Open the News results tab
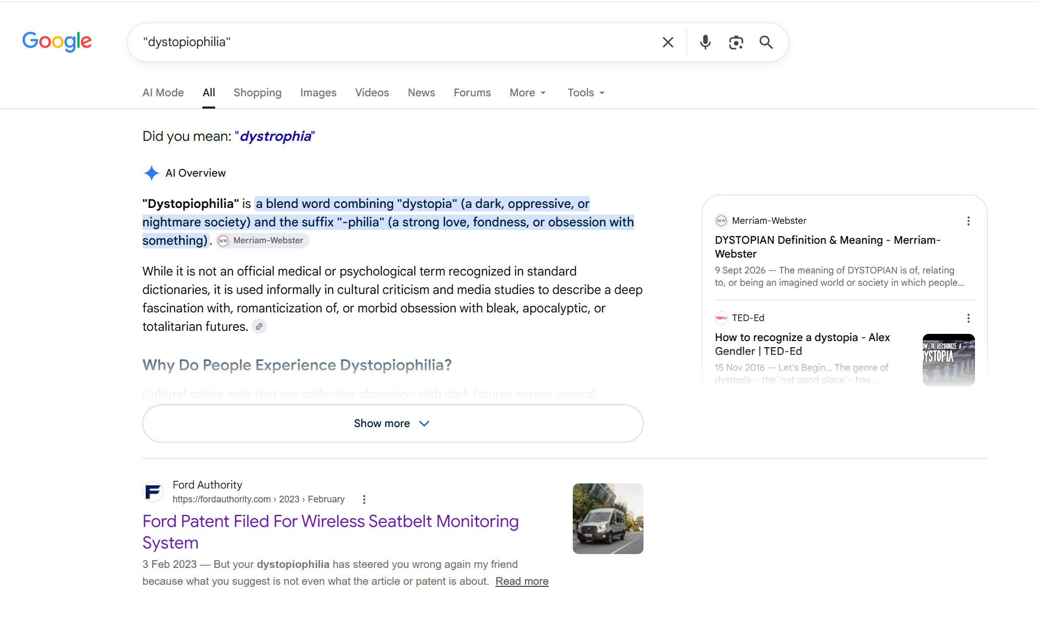This screenshot has width=1038, height=636. (421, 93)
